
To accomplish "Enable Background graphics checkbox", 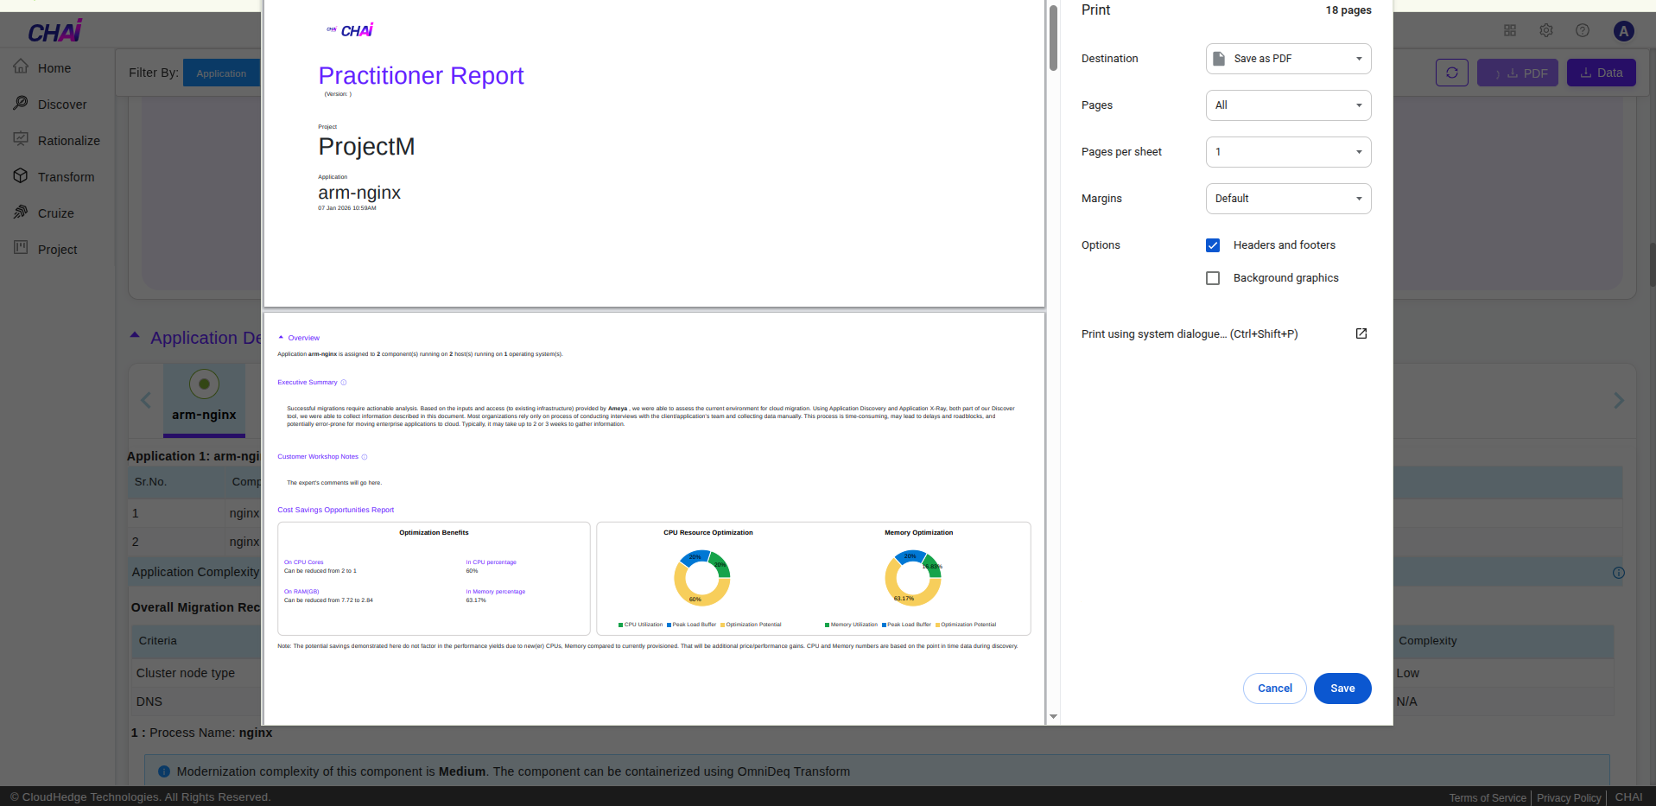I will 1213,278.
